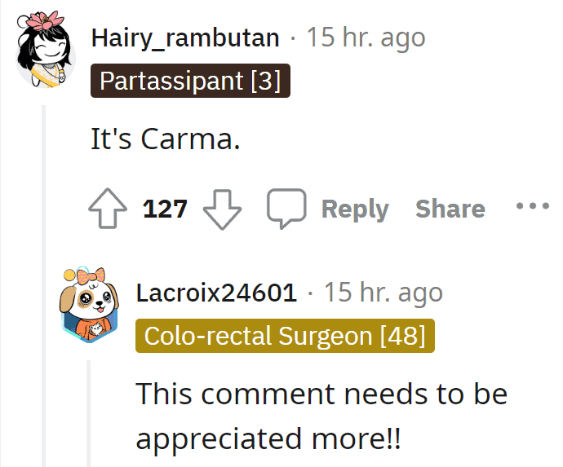
Task: Select the "It's Carma." comment text
Action: [166, 139]
